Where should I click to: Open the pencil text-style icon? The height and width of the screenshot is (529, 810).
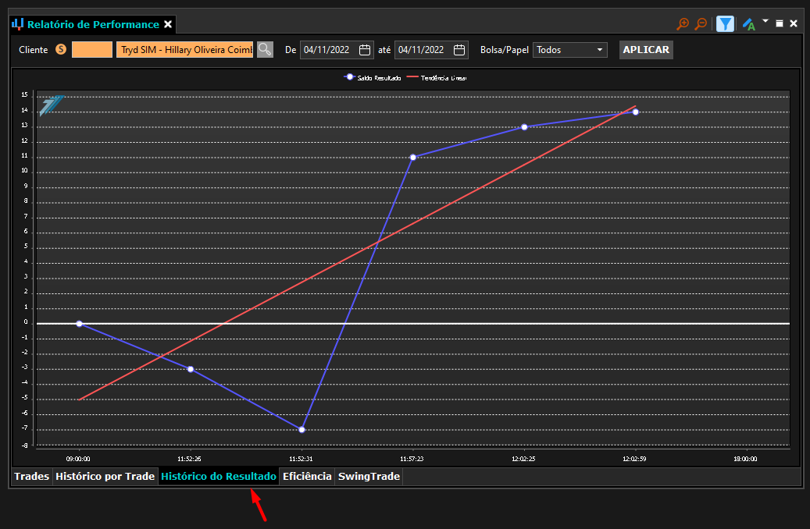(748, 24)
